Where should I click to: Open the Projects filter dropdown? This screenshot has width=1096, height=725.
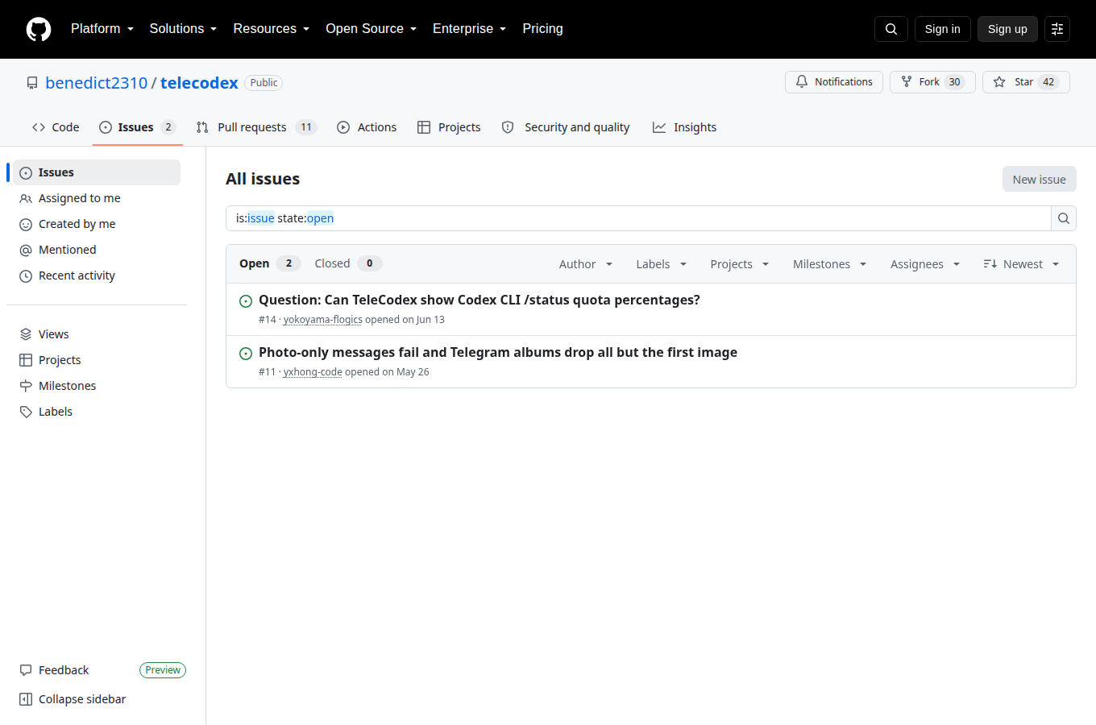point(739,264)
